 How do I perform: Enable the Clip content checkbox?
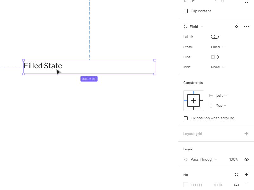pos(186,11)
